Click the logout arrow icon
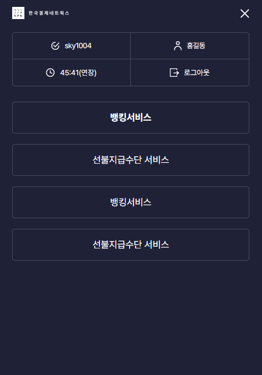This screenshot has width=262, height=375. (x=174, y=73)
